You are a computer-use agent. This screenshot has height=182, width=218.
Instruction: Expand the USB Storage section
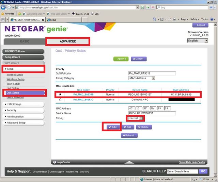[24, 104]
